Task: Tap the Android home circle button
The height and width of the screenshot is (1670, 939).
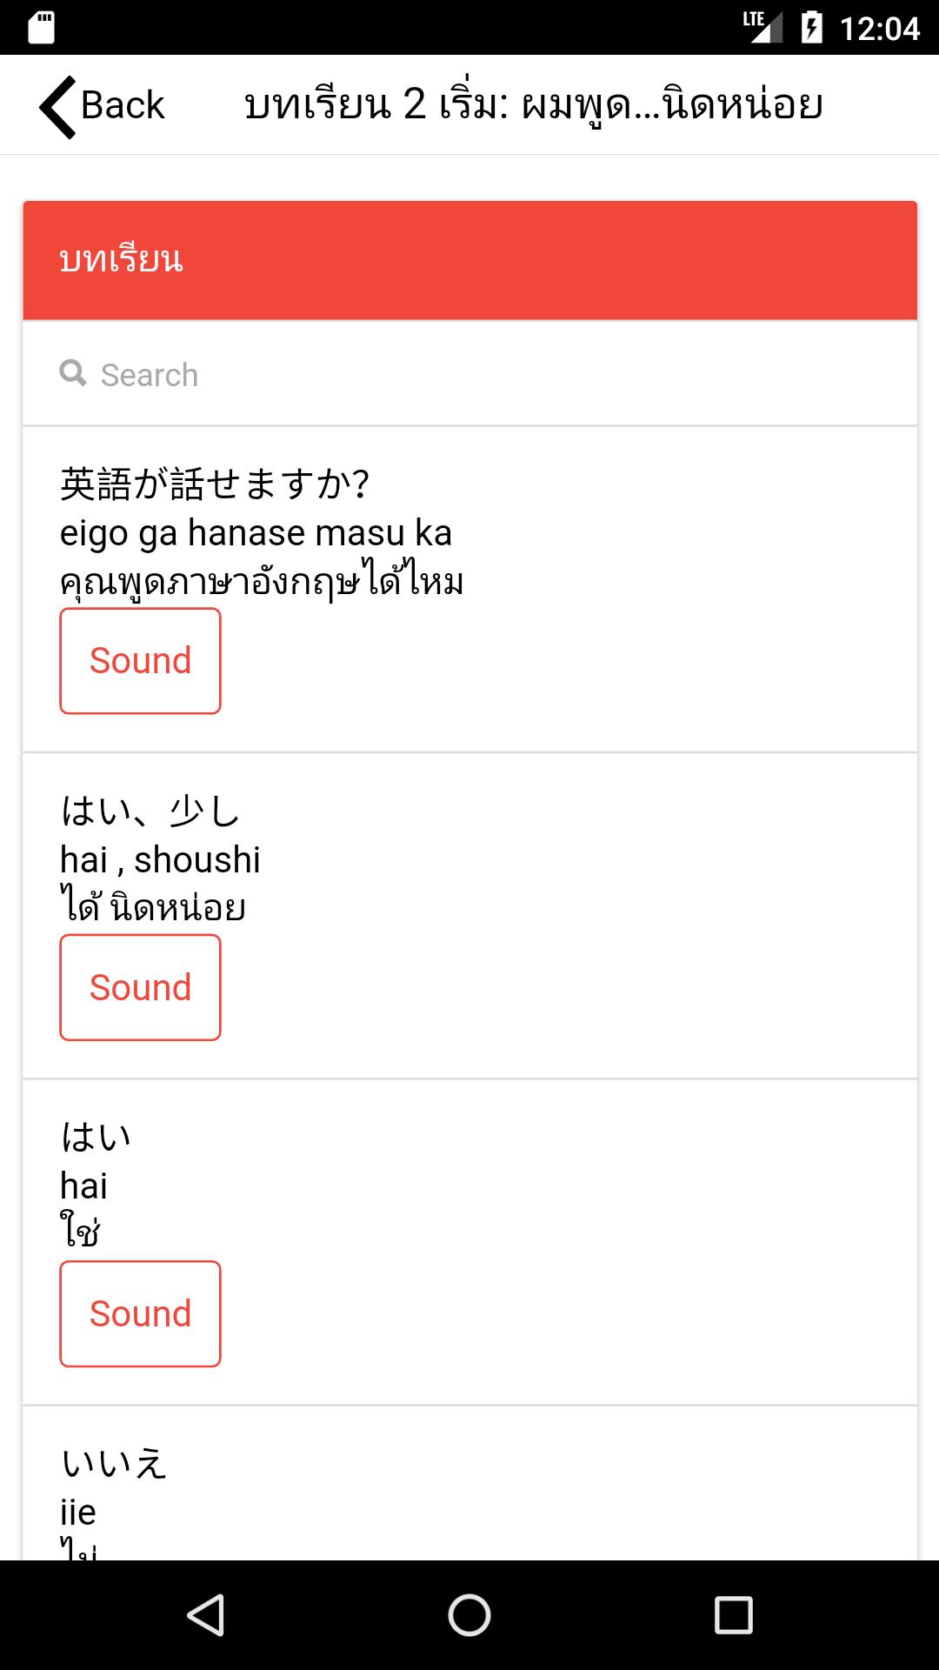Action: [x=469, y=1615]
